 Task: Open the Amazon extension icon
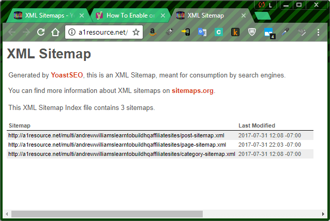153,32
